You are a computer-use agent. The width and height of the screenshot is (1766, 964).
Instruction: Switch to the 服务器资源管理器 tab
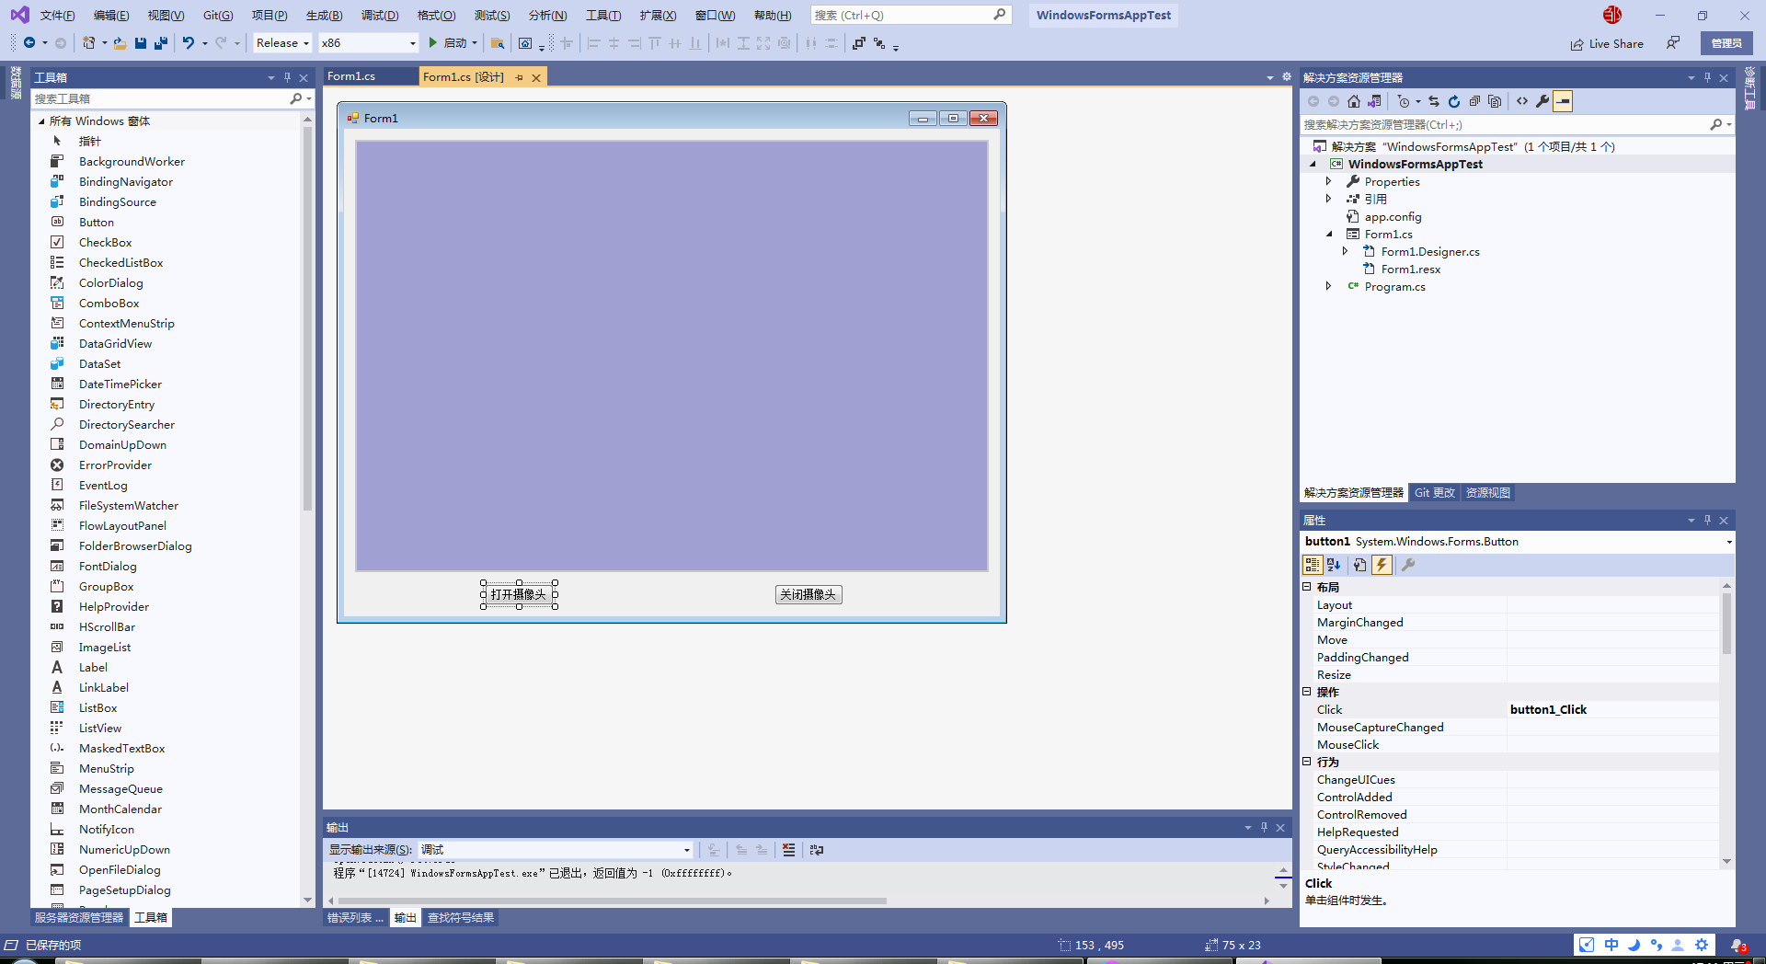point(79,918)
